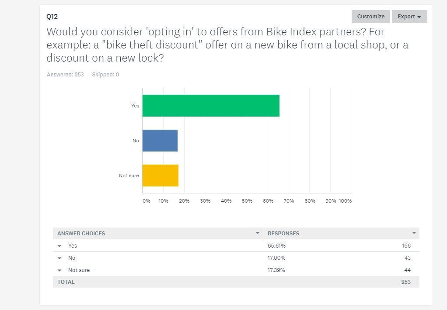Open the Export dropdown menu
447x310 pixels.
(x=409, y=17)
